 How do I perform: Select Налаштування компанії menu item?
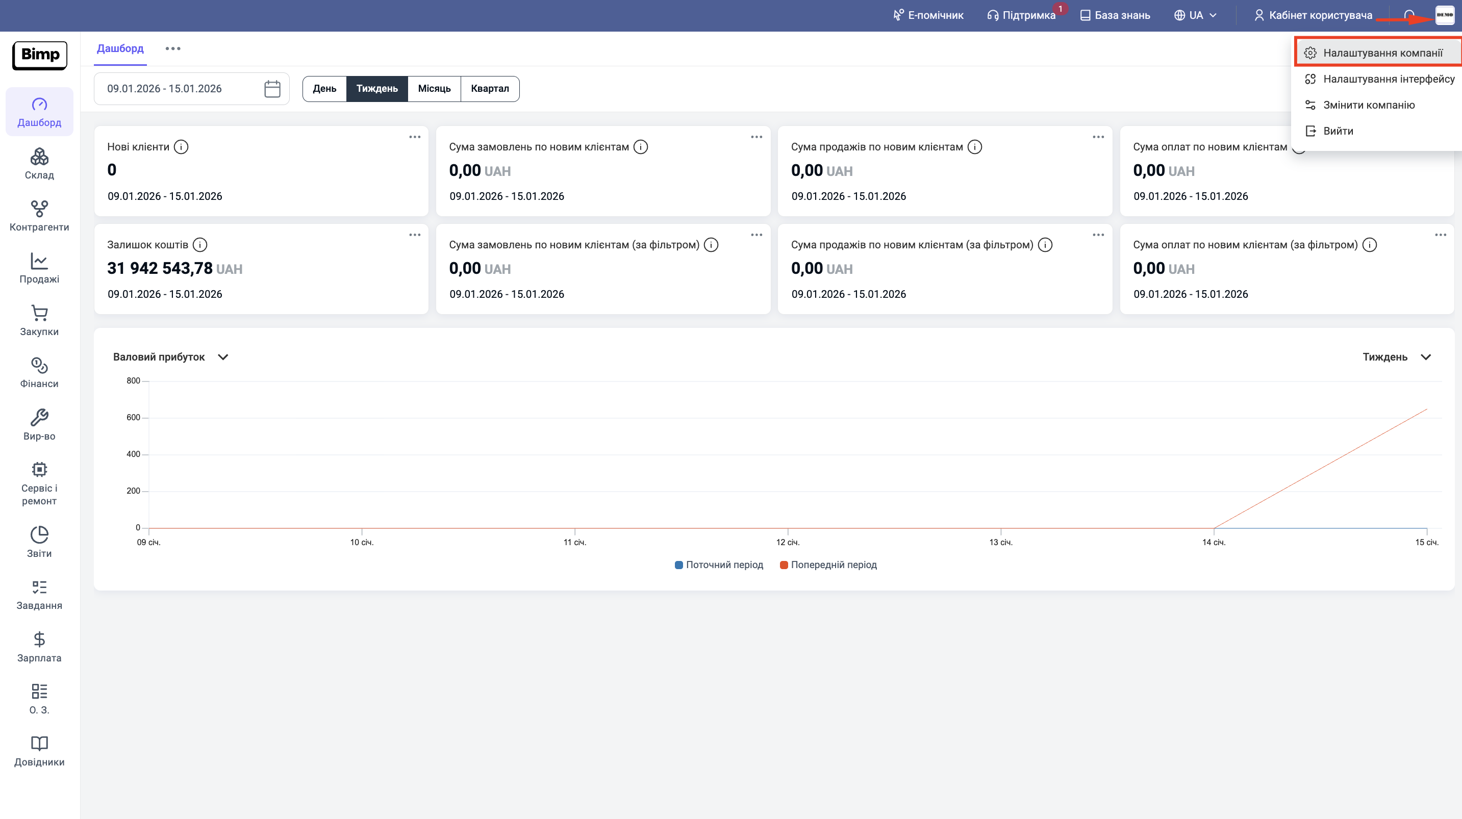click(1382, 53)
